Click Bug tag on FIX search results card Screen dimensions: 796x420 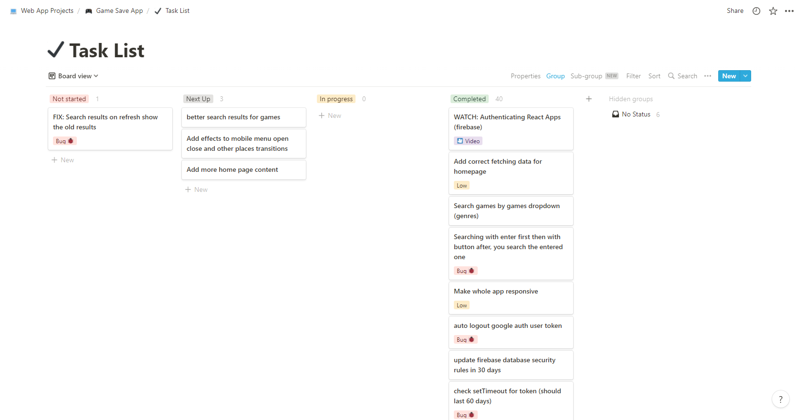pyautogui.click(x=65, y=141)
